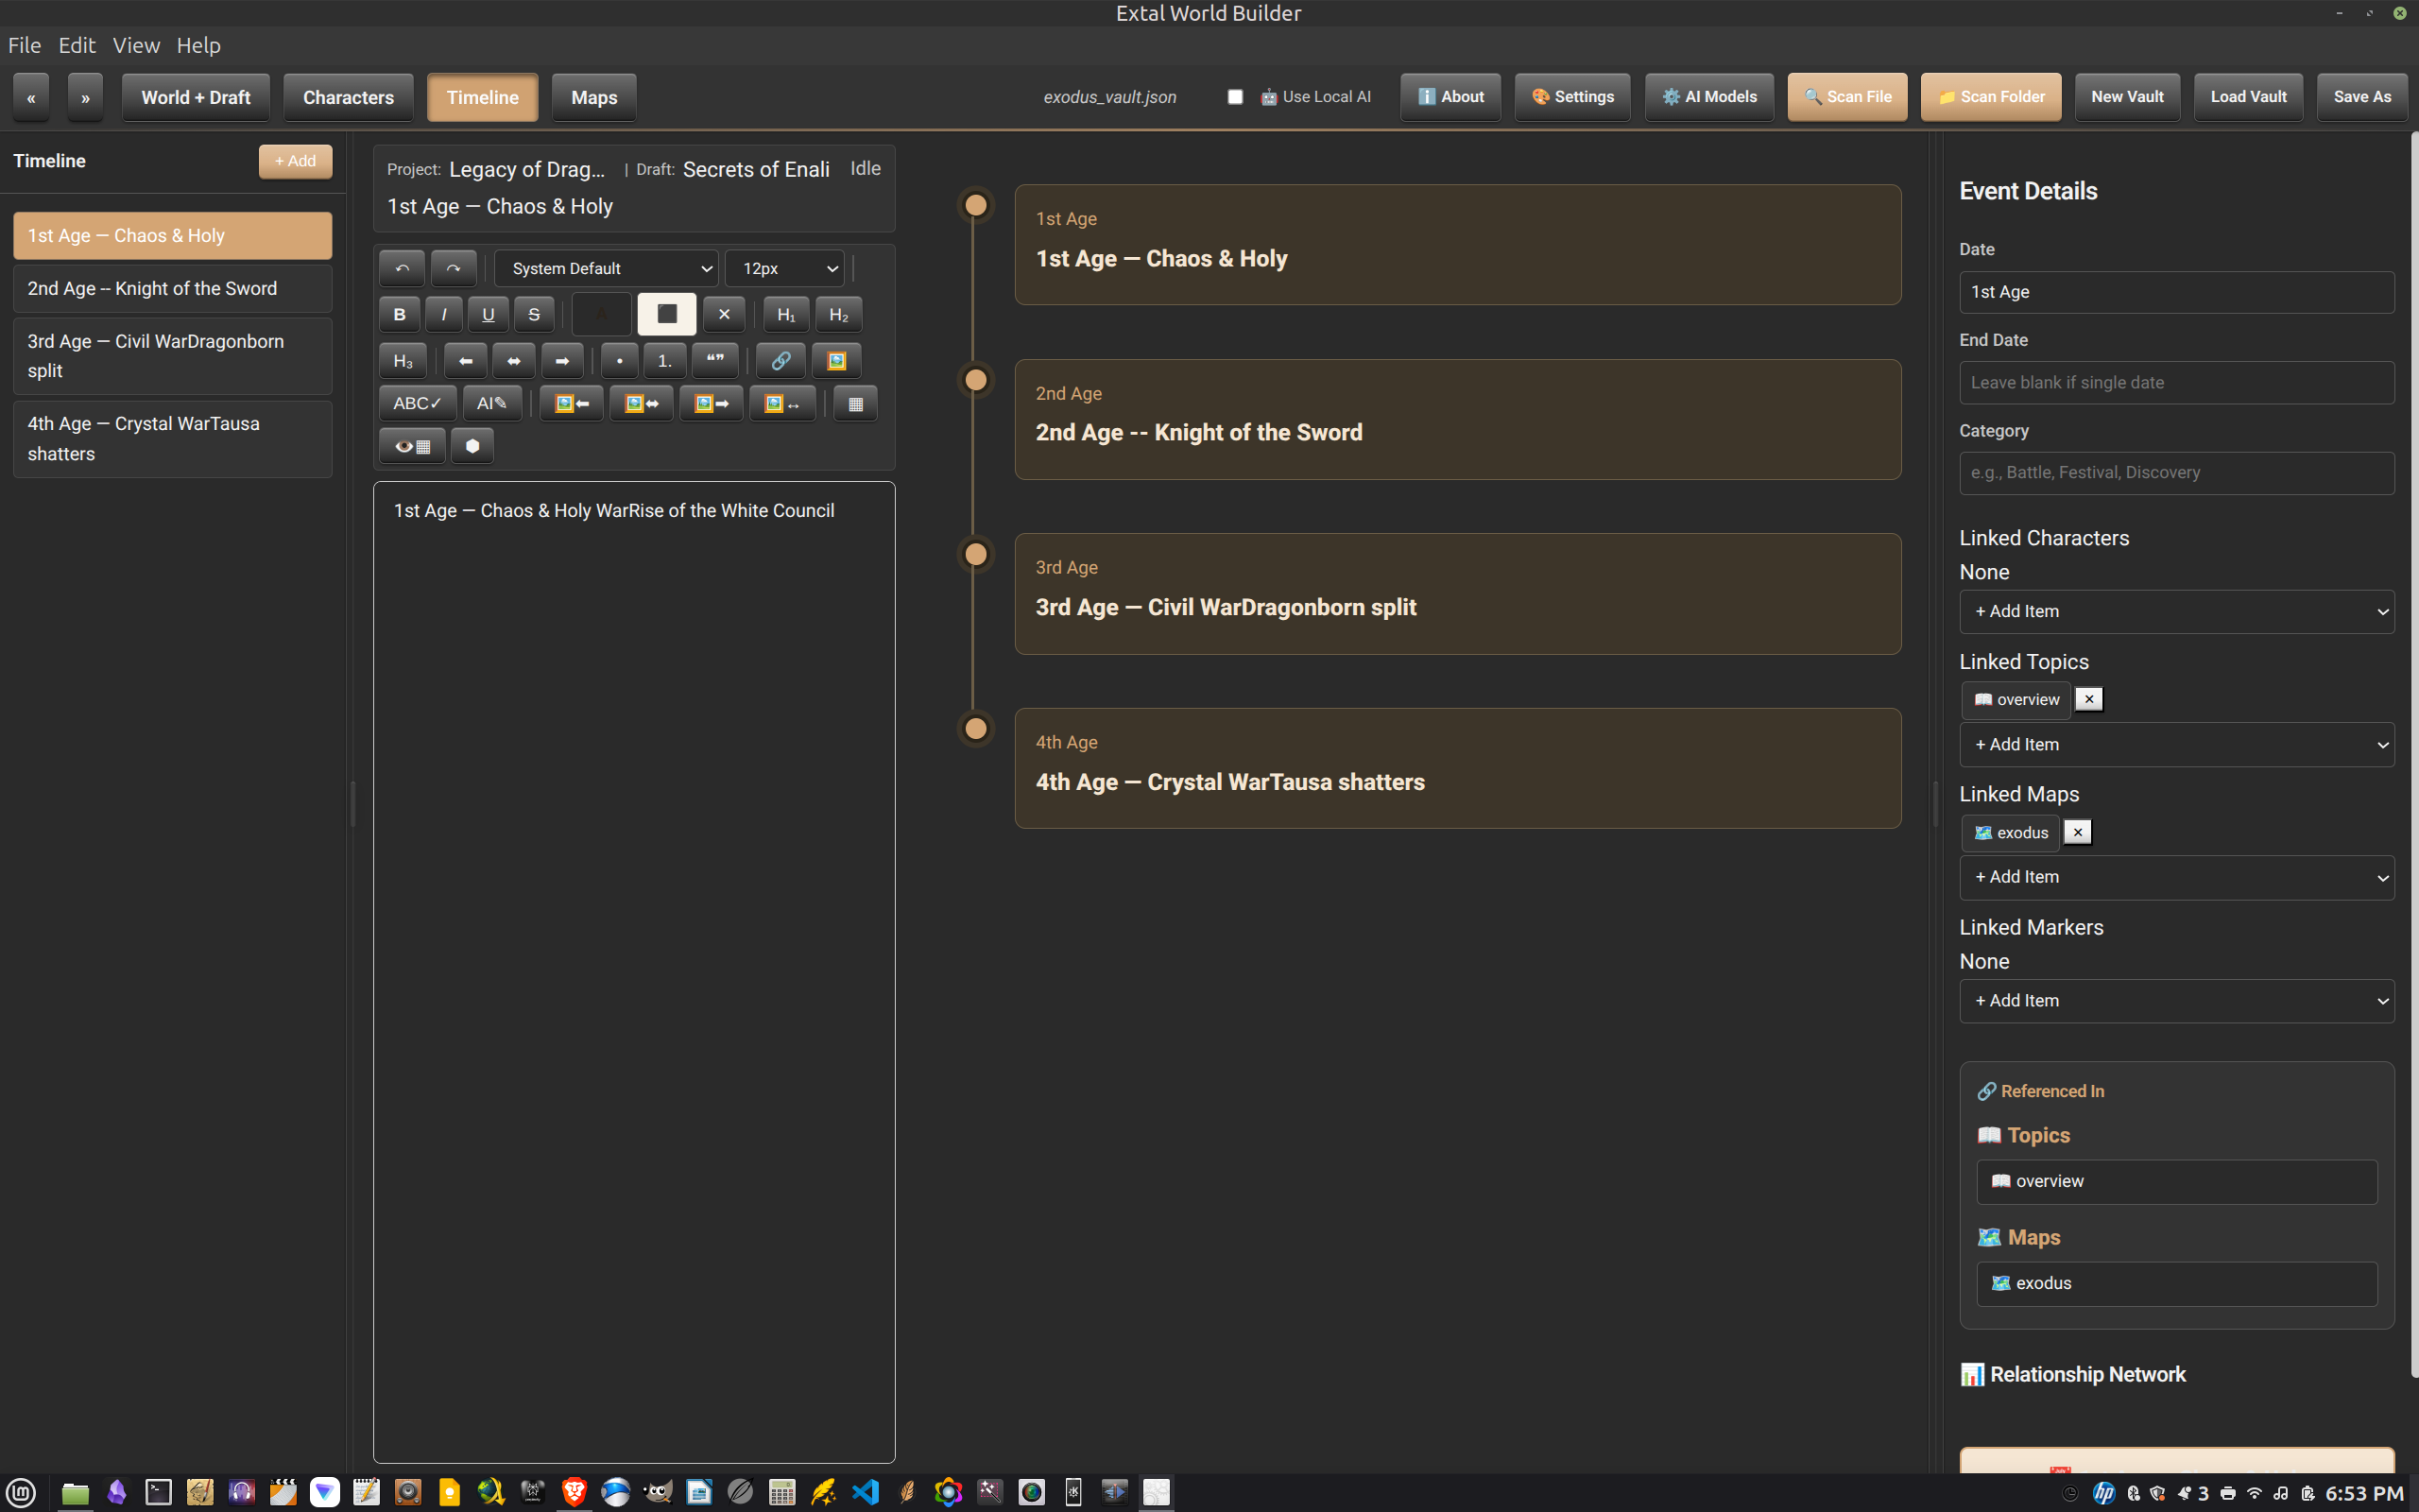Click the undo arrow in the editor toolbar
This screenshot has height=1512, width=2419.
402,269
